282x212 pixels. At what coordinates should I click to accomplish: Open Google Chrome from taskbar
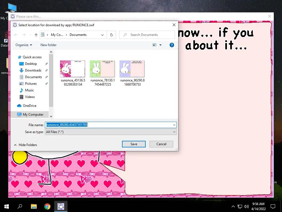click(x=47, y=206)
